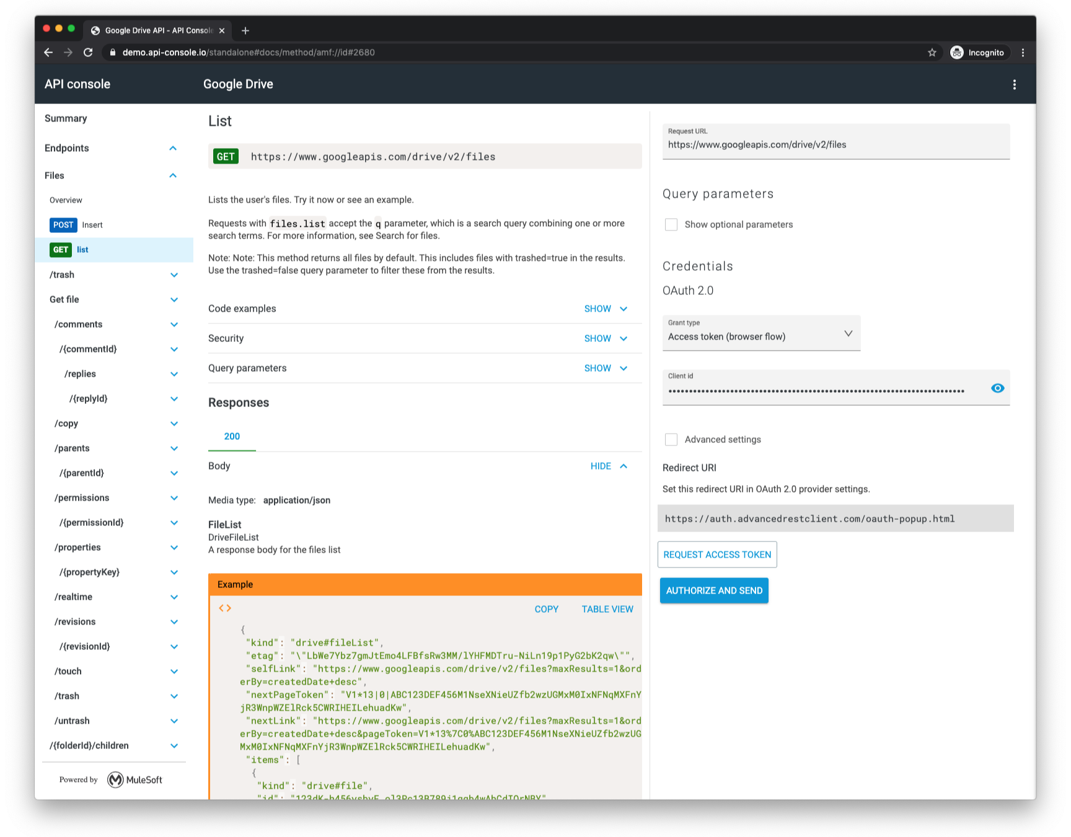Expand the /{folderId}/children endpoint
This screenshot has width=1071, height=837.
174,745
